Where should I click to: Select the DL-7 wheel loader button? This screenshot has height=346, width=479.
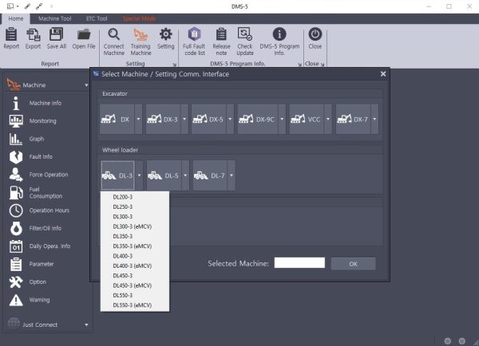(x=210, y=175)
